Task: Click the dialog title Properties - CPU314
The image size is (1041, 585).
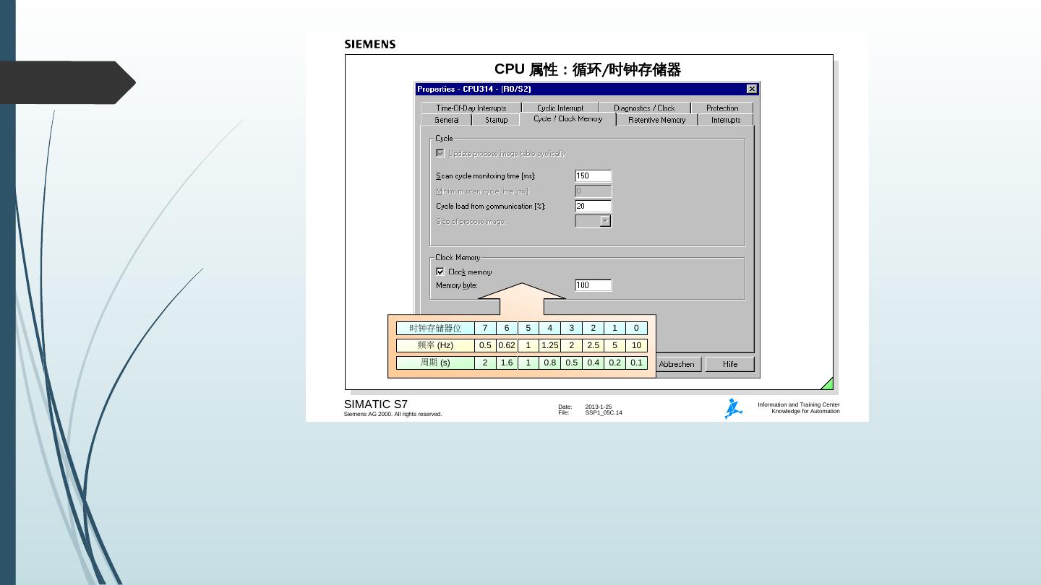Action: point(474,89)
